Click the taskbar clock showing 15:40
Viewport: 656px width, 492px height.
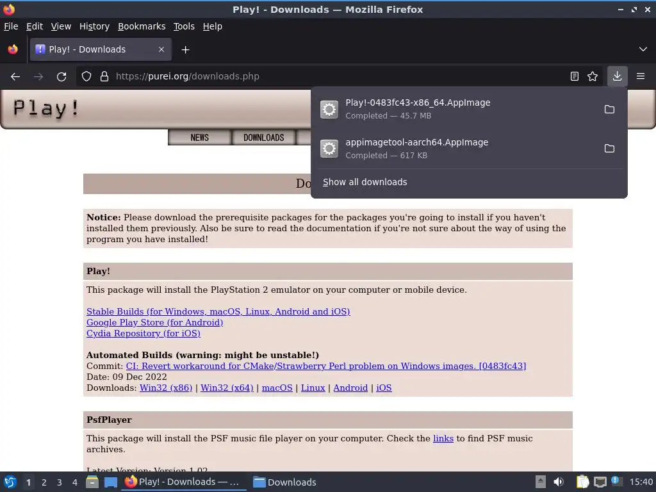[641, 482]
